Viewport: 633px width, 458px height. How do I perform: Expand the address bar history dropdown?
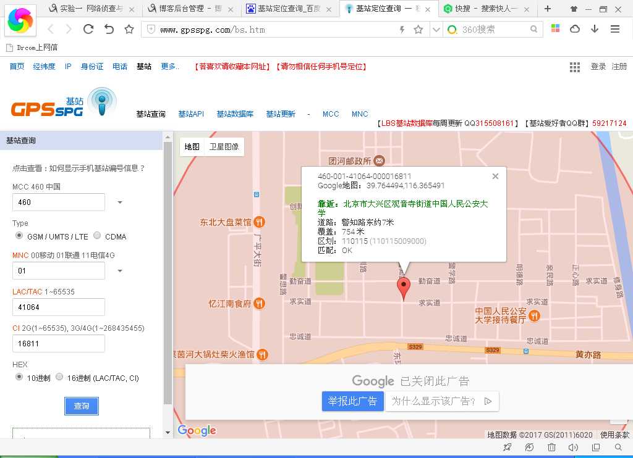tap(436, 30)
